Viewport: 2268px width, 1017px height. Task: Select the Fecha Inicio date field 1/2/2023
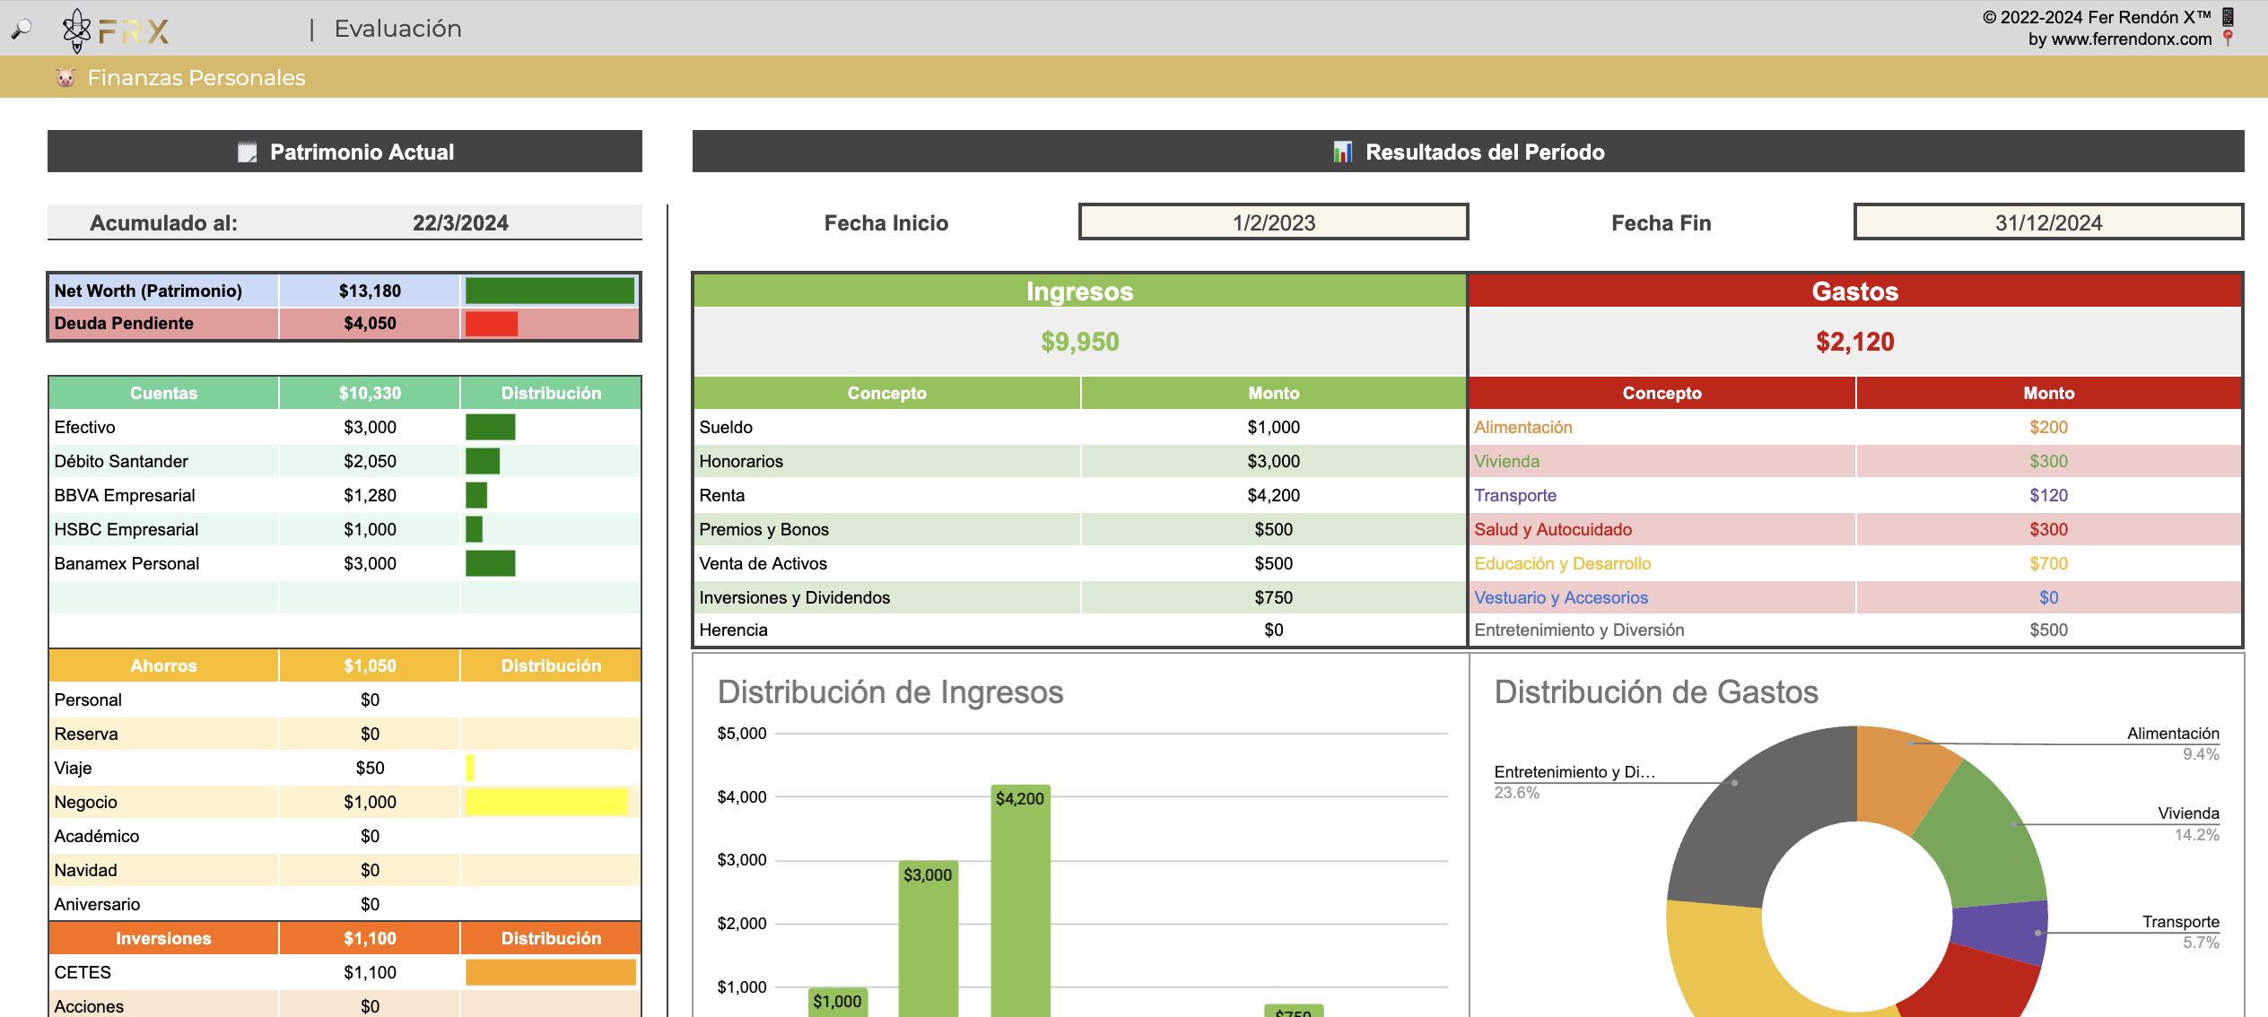[1273, 222]
